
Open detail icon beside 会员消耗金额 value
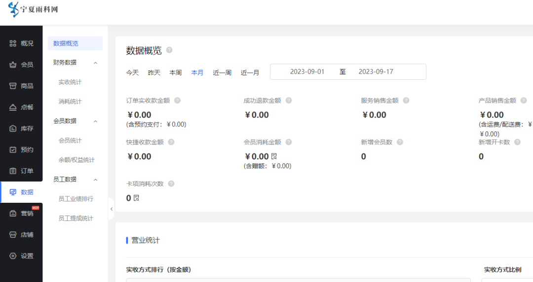pos(274,156)
